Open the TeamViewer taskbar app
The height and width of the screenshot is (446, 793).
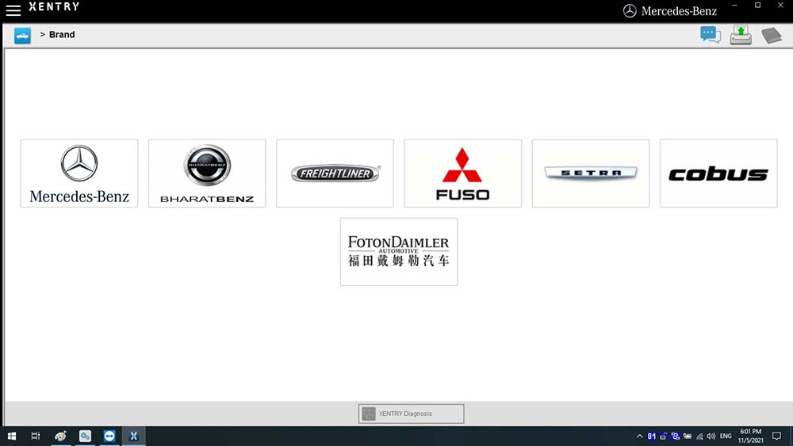tap(109, 436)
